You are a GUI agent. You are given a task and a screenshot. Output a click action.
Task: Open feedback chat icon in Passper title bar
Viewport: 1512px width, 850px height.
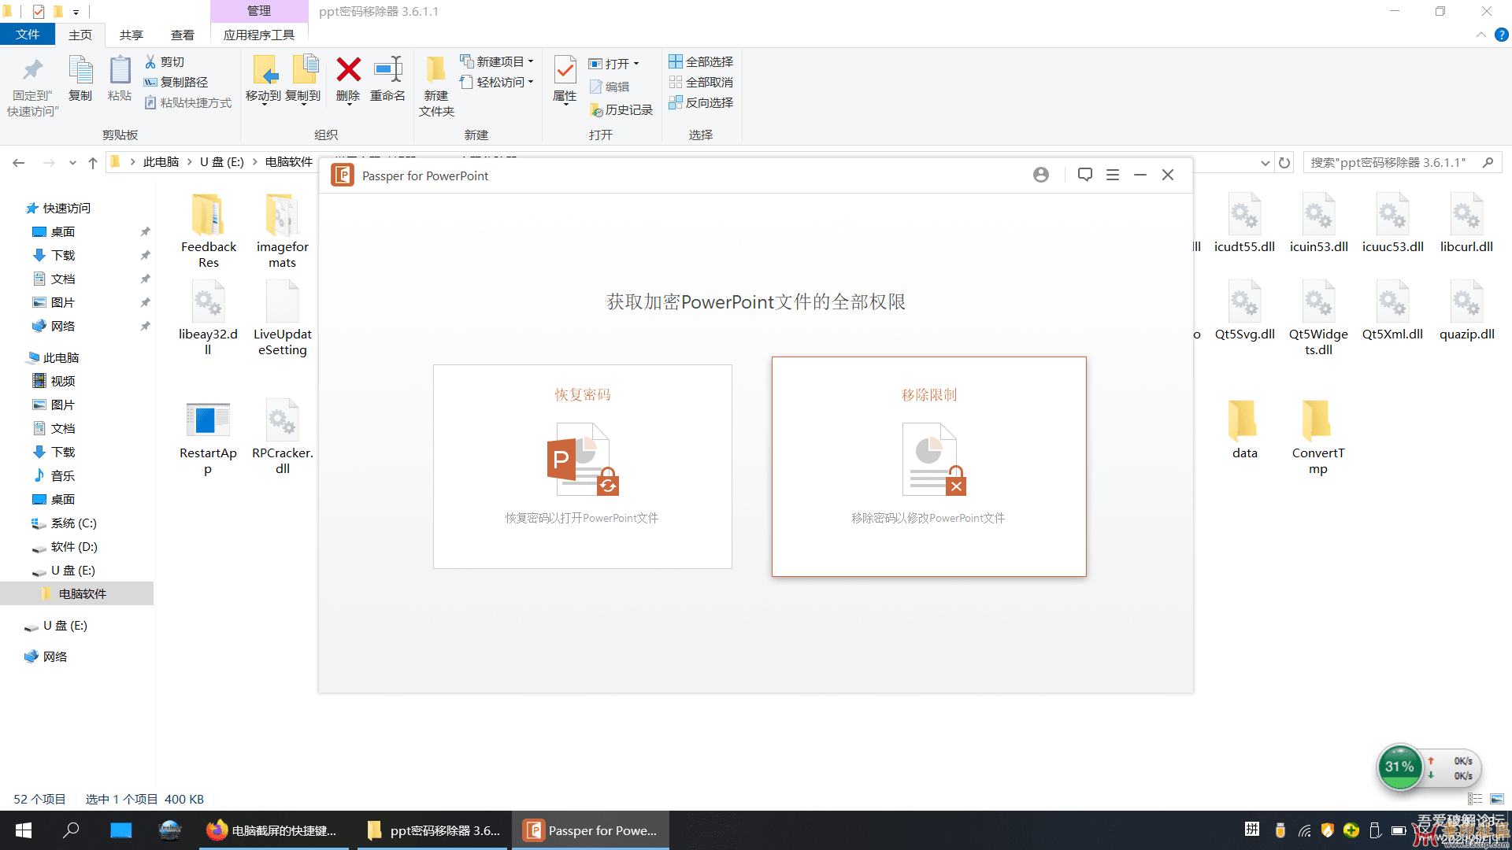coord(1085,175)
